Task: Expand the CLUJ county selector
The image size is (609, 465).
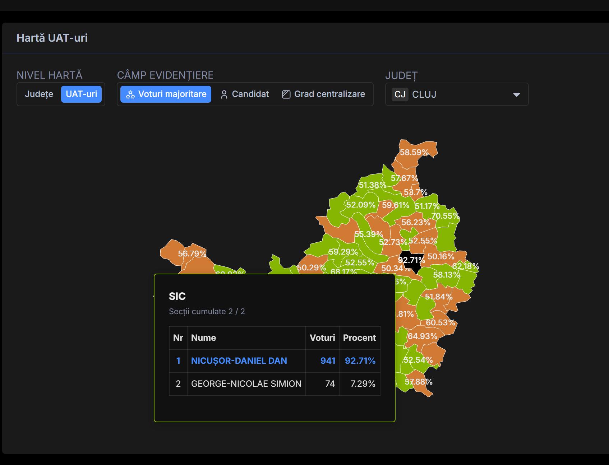Action: click(456, 94)
